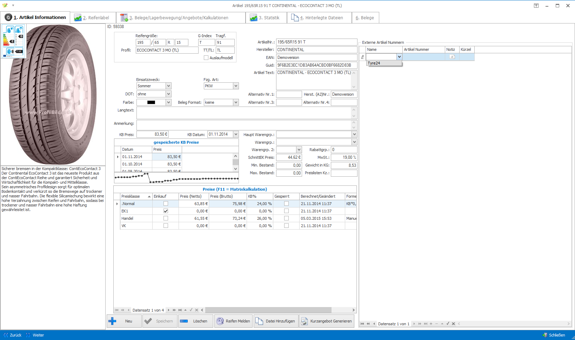Open the external article Name dropdown
Image resolution: width=575 pixels, height=340 pixels.
399,57
